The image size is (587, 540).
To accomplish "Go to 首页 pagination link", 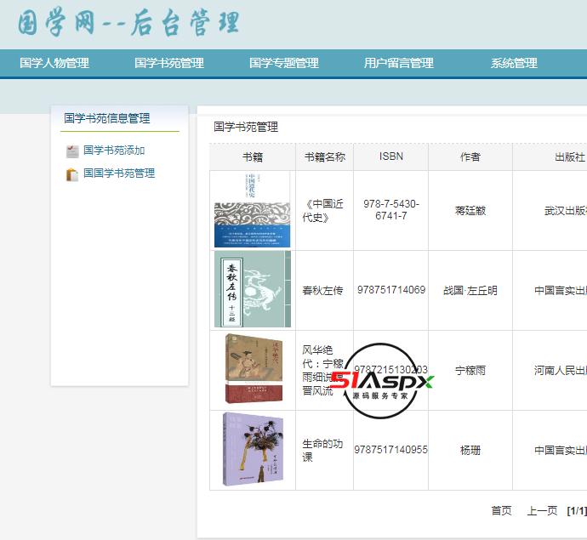I will click(501, 510).
